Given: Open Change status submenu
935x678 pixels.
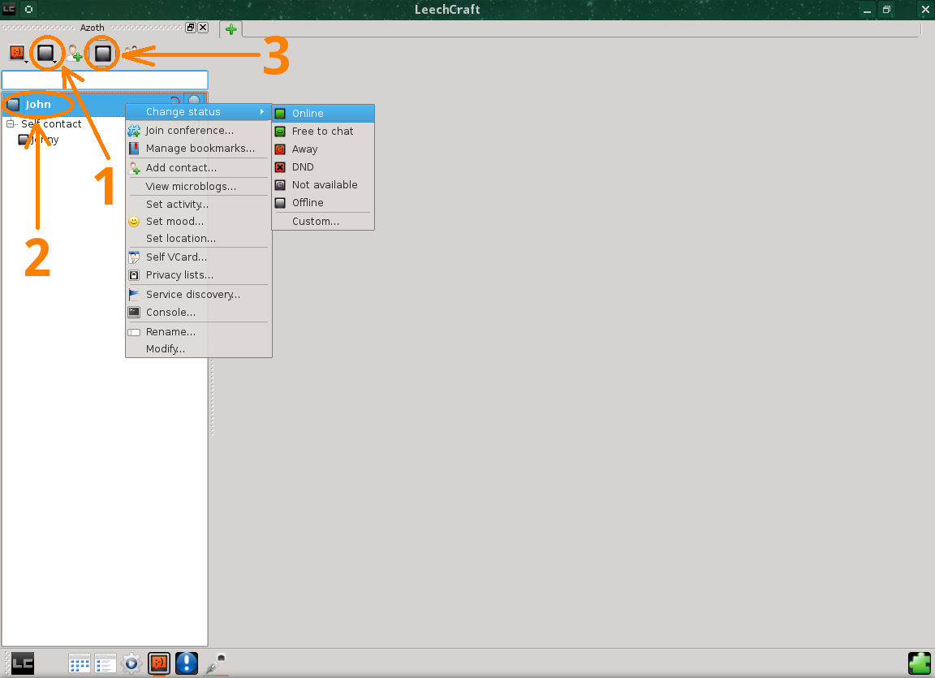Looking at the screenshot, I should click(199, 112).
